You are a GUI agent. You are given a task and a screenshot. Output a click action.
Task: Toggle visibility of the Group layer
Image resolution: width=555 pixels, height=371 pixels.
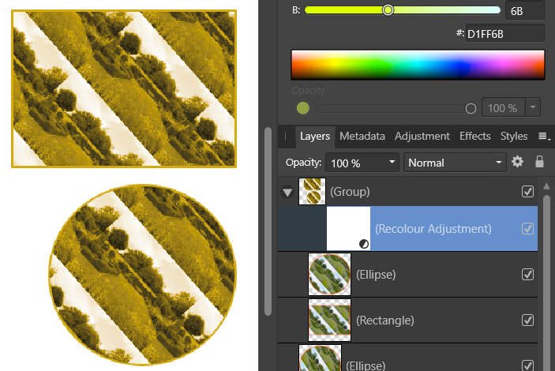coord(527,192)
